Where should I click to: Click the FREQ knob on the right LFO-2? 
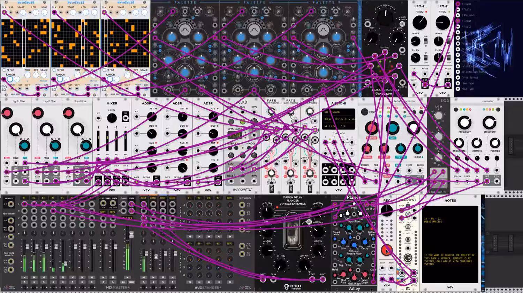point(442,23)
